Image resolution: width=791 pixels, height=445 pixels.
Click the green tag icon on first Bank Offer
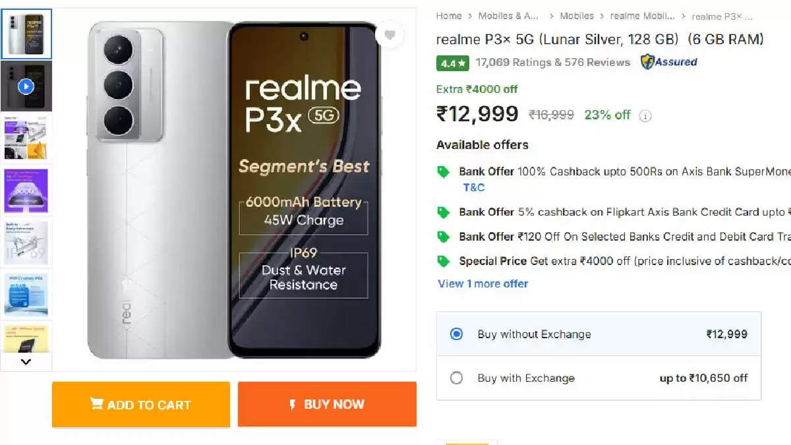tap(442, 171)
